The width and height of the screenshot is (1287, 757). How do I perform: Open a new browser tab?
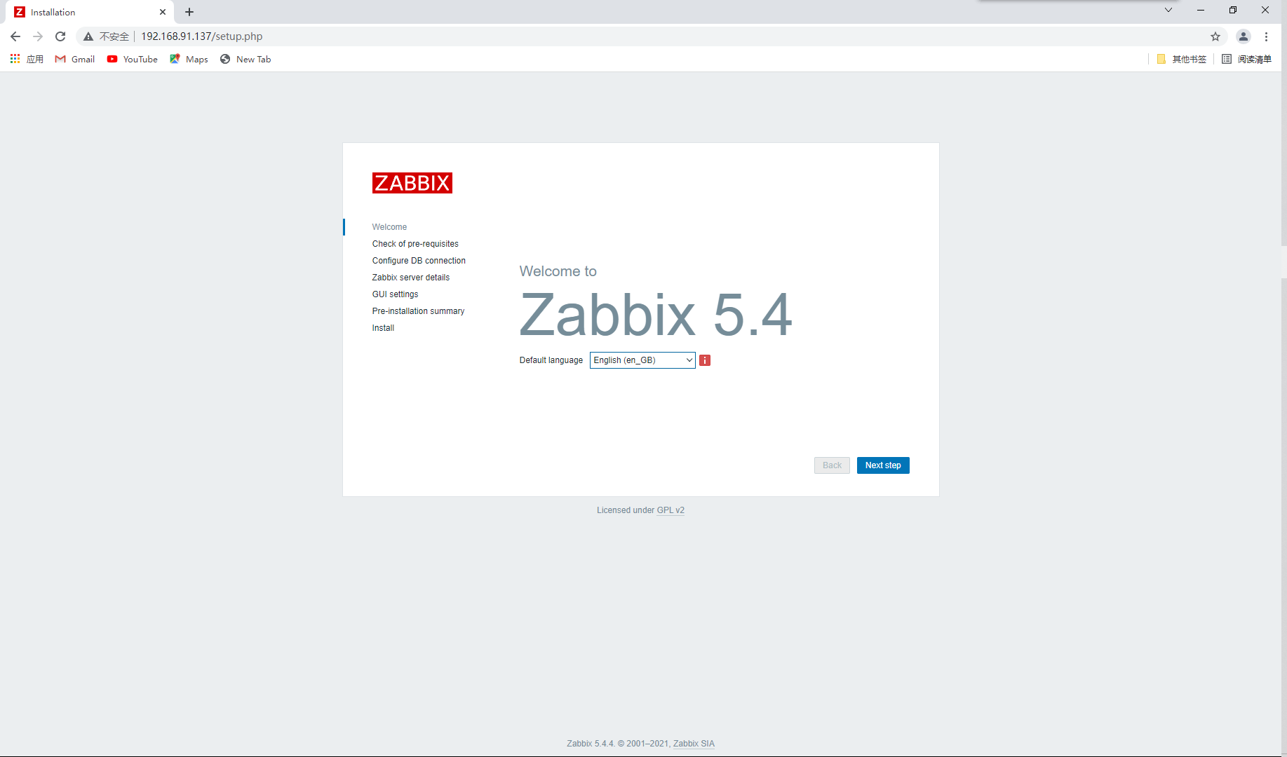click(189, 12)
